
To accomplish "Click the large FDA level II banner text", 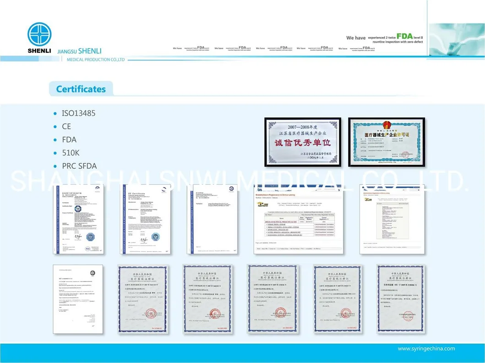I will click(x=385, y=38).
